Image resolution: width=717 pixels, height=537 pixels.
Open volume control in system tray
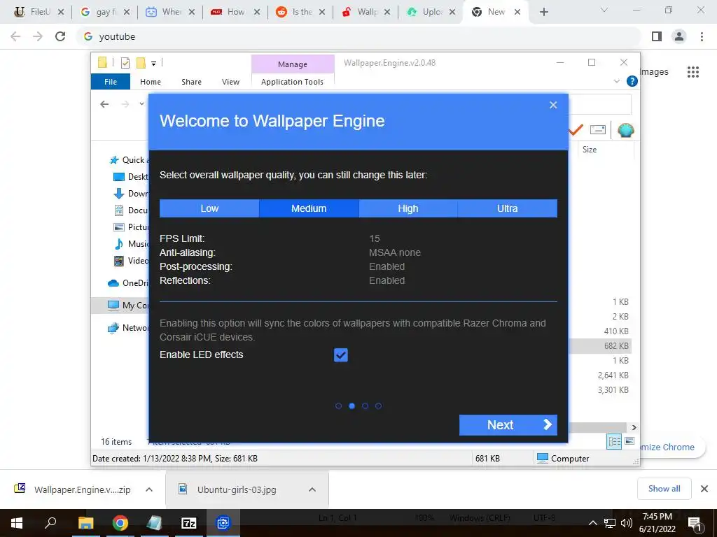pos(627,523)
